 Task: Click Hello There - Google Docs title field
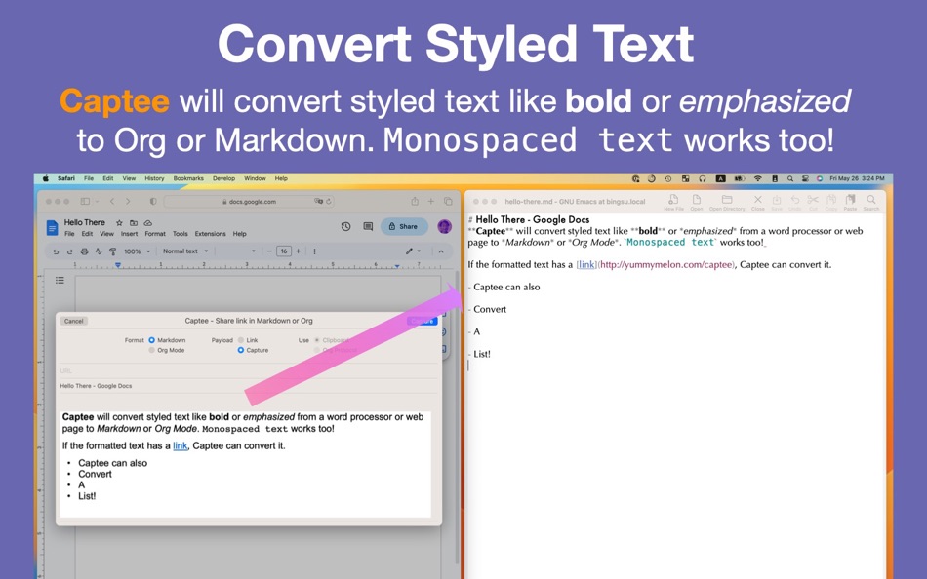pyautogui.click(x=248, y=386)
